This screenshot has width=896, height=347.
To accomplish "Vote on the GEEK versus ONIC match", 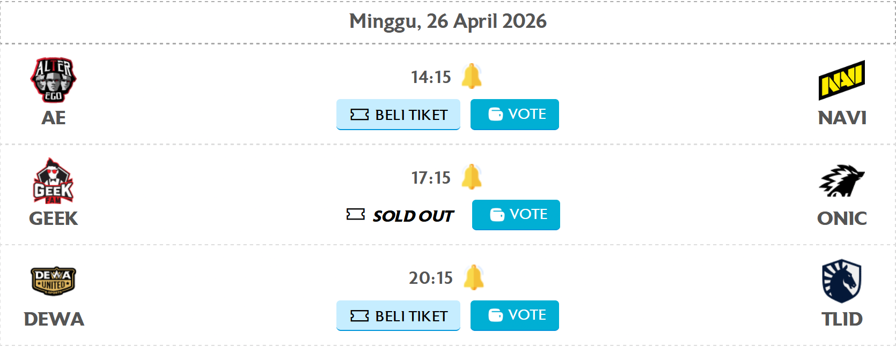I will pos(516,215).
